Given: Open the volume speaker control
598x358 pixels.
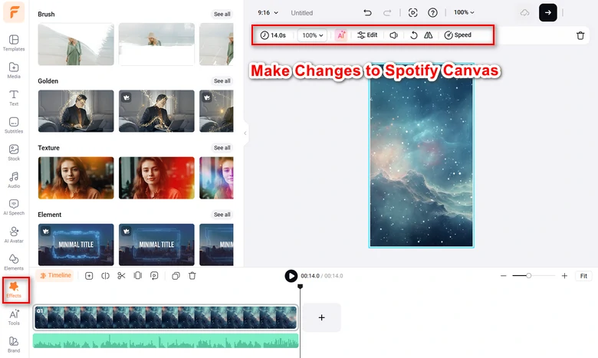Looking at the screenshot, I should click(x=393, y=35).
